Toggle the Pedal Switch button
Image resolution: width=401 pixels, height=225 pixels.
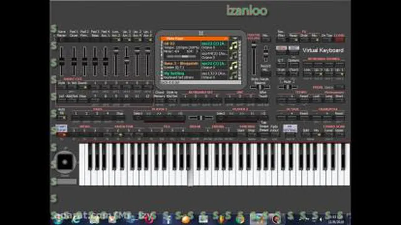pyautogui.click(x=339, y=87)
